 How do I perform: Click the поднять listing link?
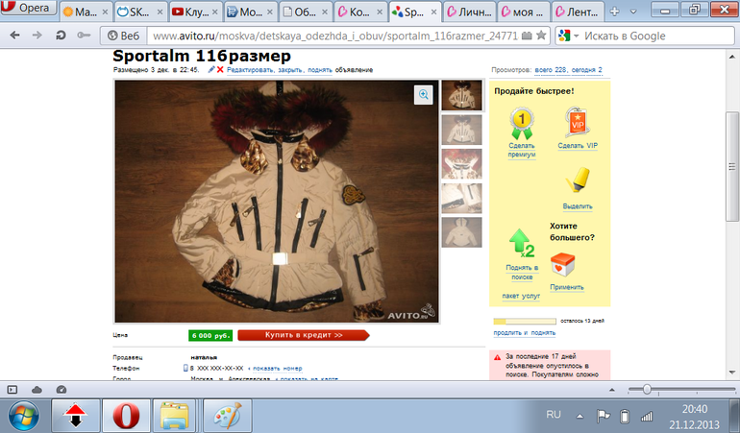[319, 70]
